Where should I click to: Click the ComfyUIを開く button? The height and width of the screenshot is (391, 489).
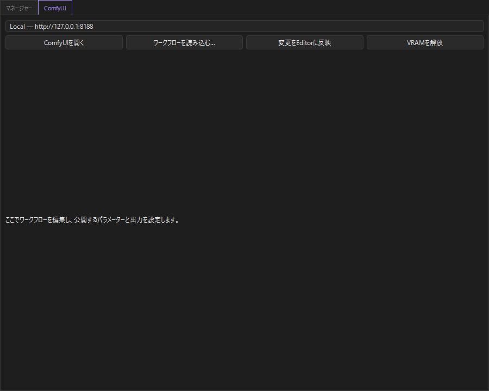[x=64, y=42]
